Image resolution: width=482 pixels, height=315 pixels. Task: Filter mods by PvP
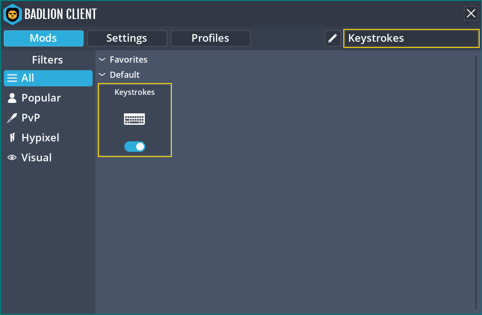tap(48, 118)
